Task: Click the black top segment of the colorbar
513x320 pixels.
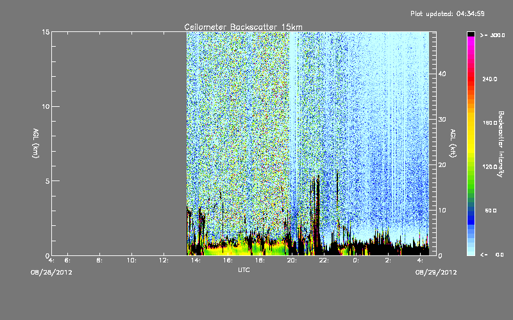Action: click(x=471, y=34)
